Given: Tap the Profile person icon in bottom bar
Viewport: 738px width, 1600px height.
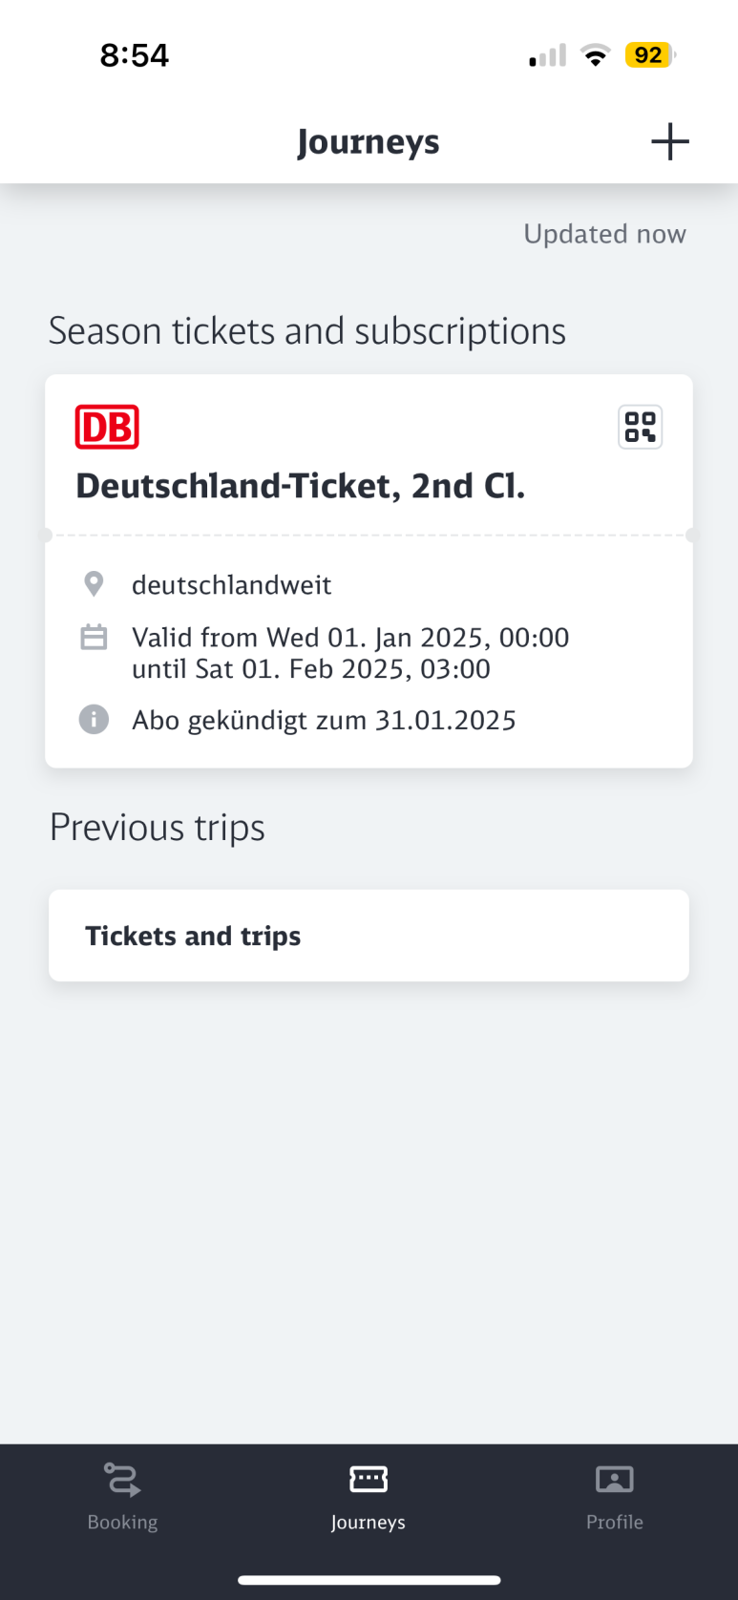Looking at the screenshot, I should (x=615, y=1480).
